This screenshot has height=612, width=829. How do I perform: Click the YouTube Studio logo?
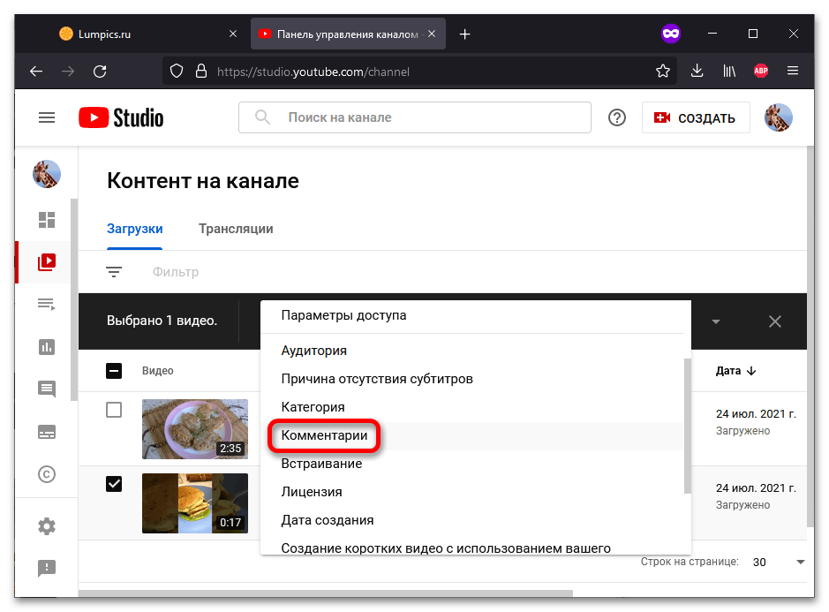coord(121,117)
